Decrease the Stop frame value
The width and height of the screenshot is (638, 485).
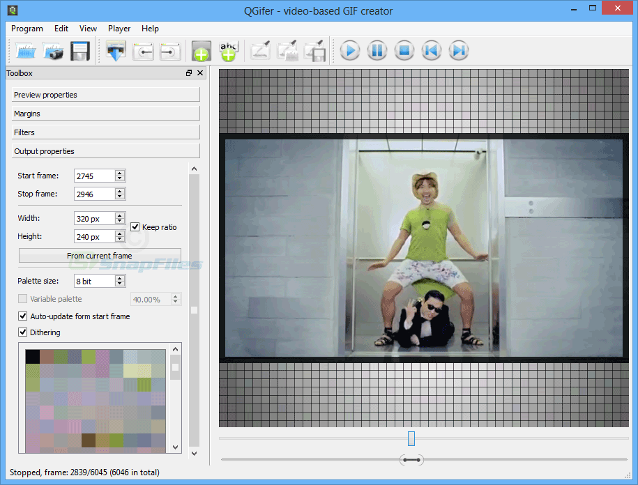click(x=120, y=197)
